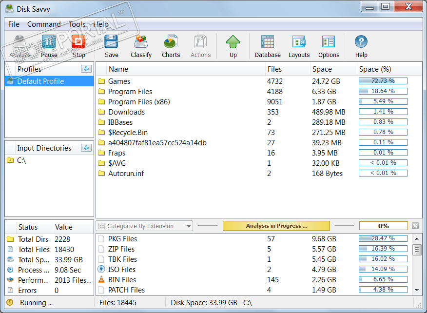Click the BIN Files cone icon

point(101,279)
